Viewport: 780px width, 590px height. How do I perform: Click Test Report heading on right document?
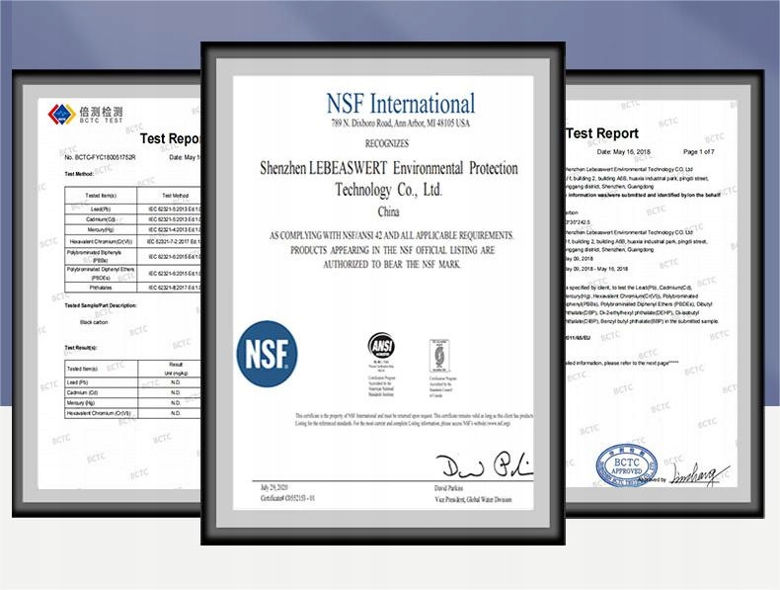602,133
